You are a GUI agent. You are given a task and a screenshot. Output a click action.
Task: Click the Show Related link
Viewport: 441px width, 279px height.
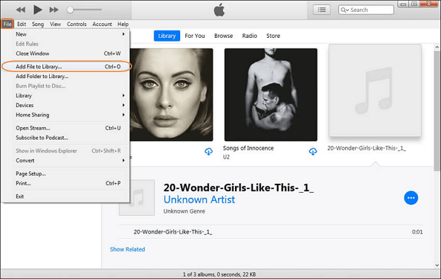tap(127, 249)
